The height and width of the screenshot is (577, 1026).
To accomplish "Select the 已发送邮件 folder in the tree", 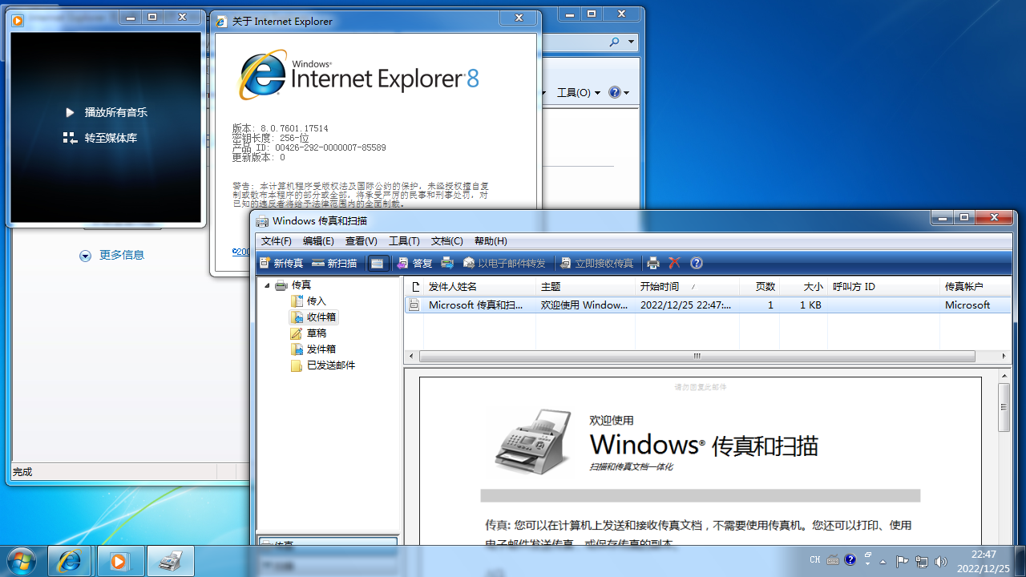I will pos(331,365).
